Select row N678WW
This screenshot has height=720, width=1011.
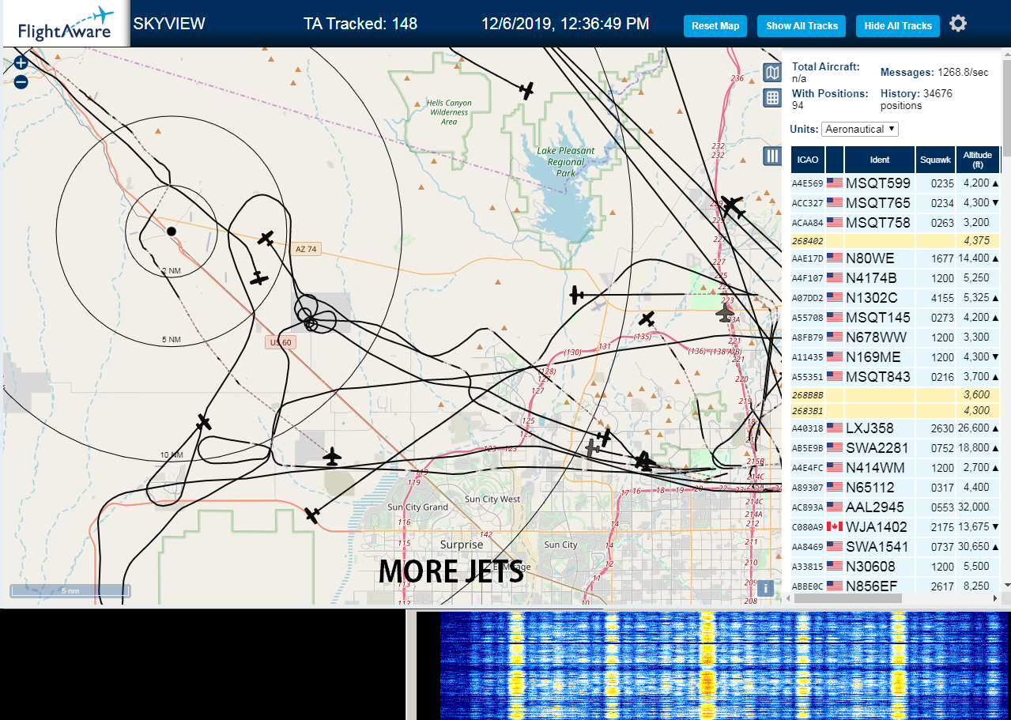[896, 337]
